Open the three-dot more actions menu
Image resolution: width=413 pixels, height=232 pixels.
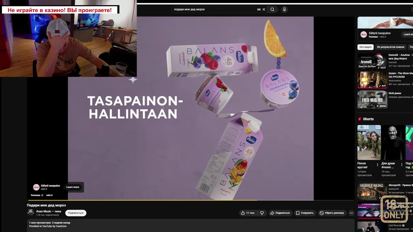point(351,213)
